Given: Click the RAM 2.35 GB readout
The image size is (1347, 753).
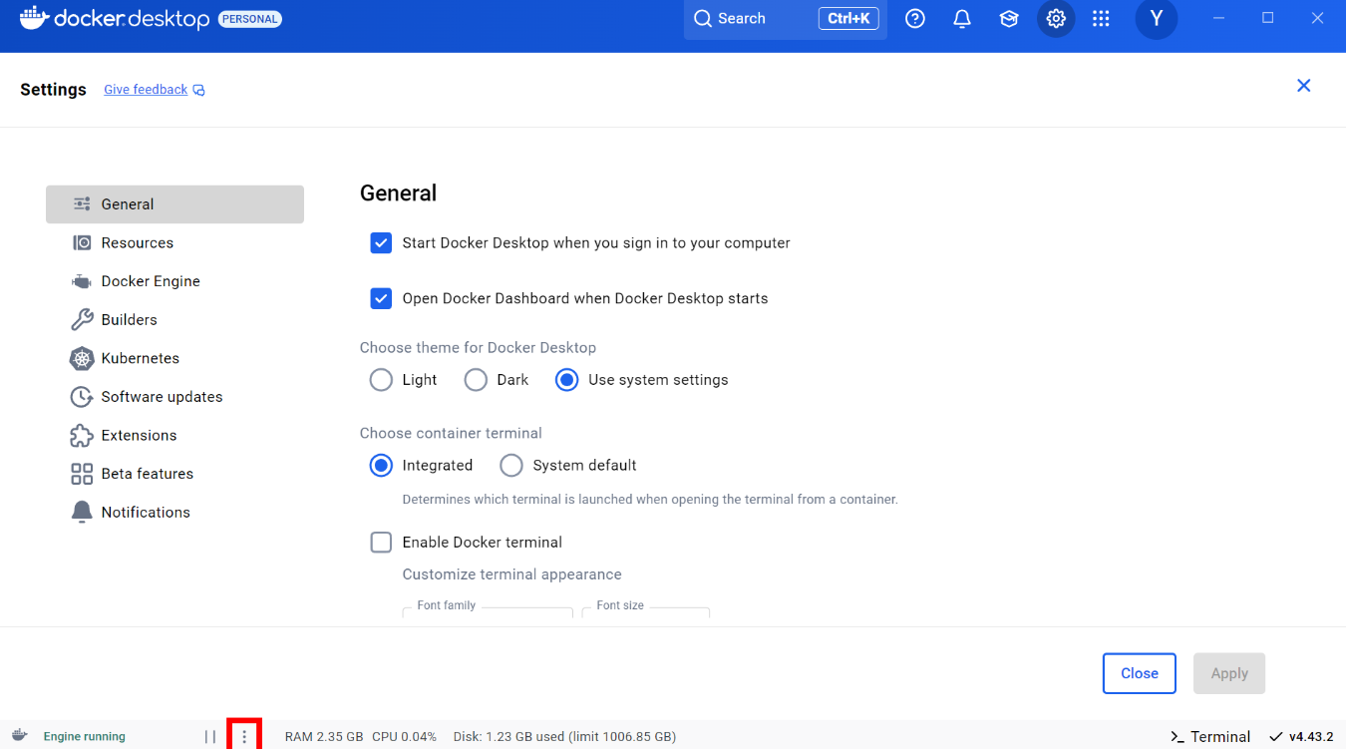Looking at the screenshot, I should coord(324,737).
